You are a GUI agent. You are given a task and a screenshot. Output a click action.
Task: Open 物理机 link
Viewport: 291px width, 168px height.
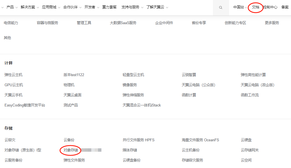[69, 85]
